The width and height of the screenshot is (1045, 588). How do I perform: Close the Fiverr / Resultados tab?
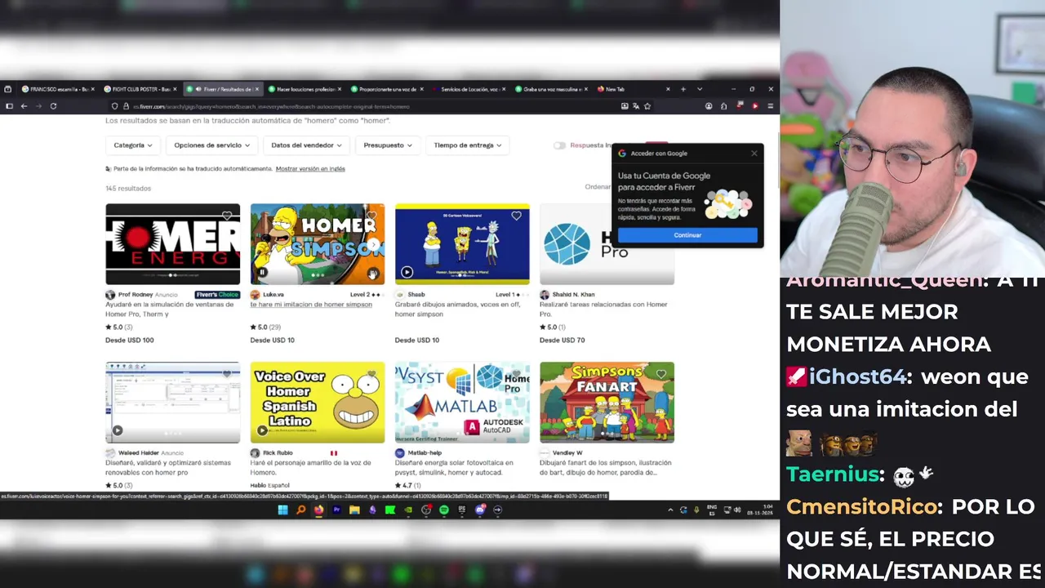tap(257, 89)
